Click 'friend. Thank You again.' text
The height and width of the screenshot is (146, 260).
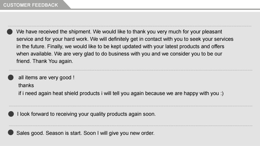(x=45, y=61)
